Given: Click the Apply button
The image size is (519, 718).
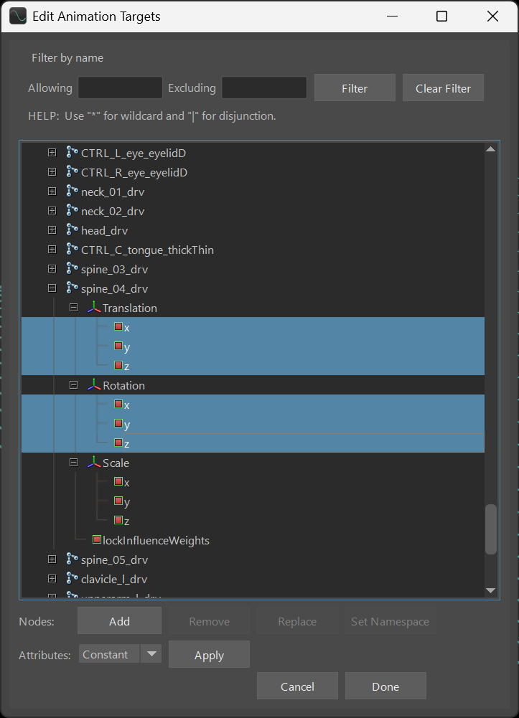Looking at the screenshot, I should tap(209, 655).
